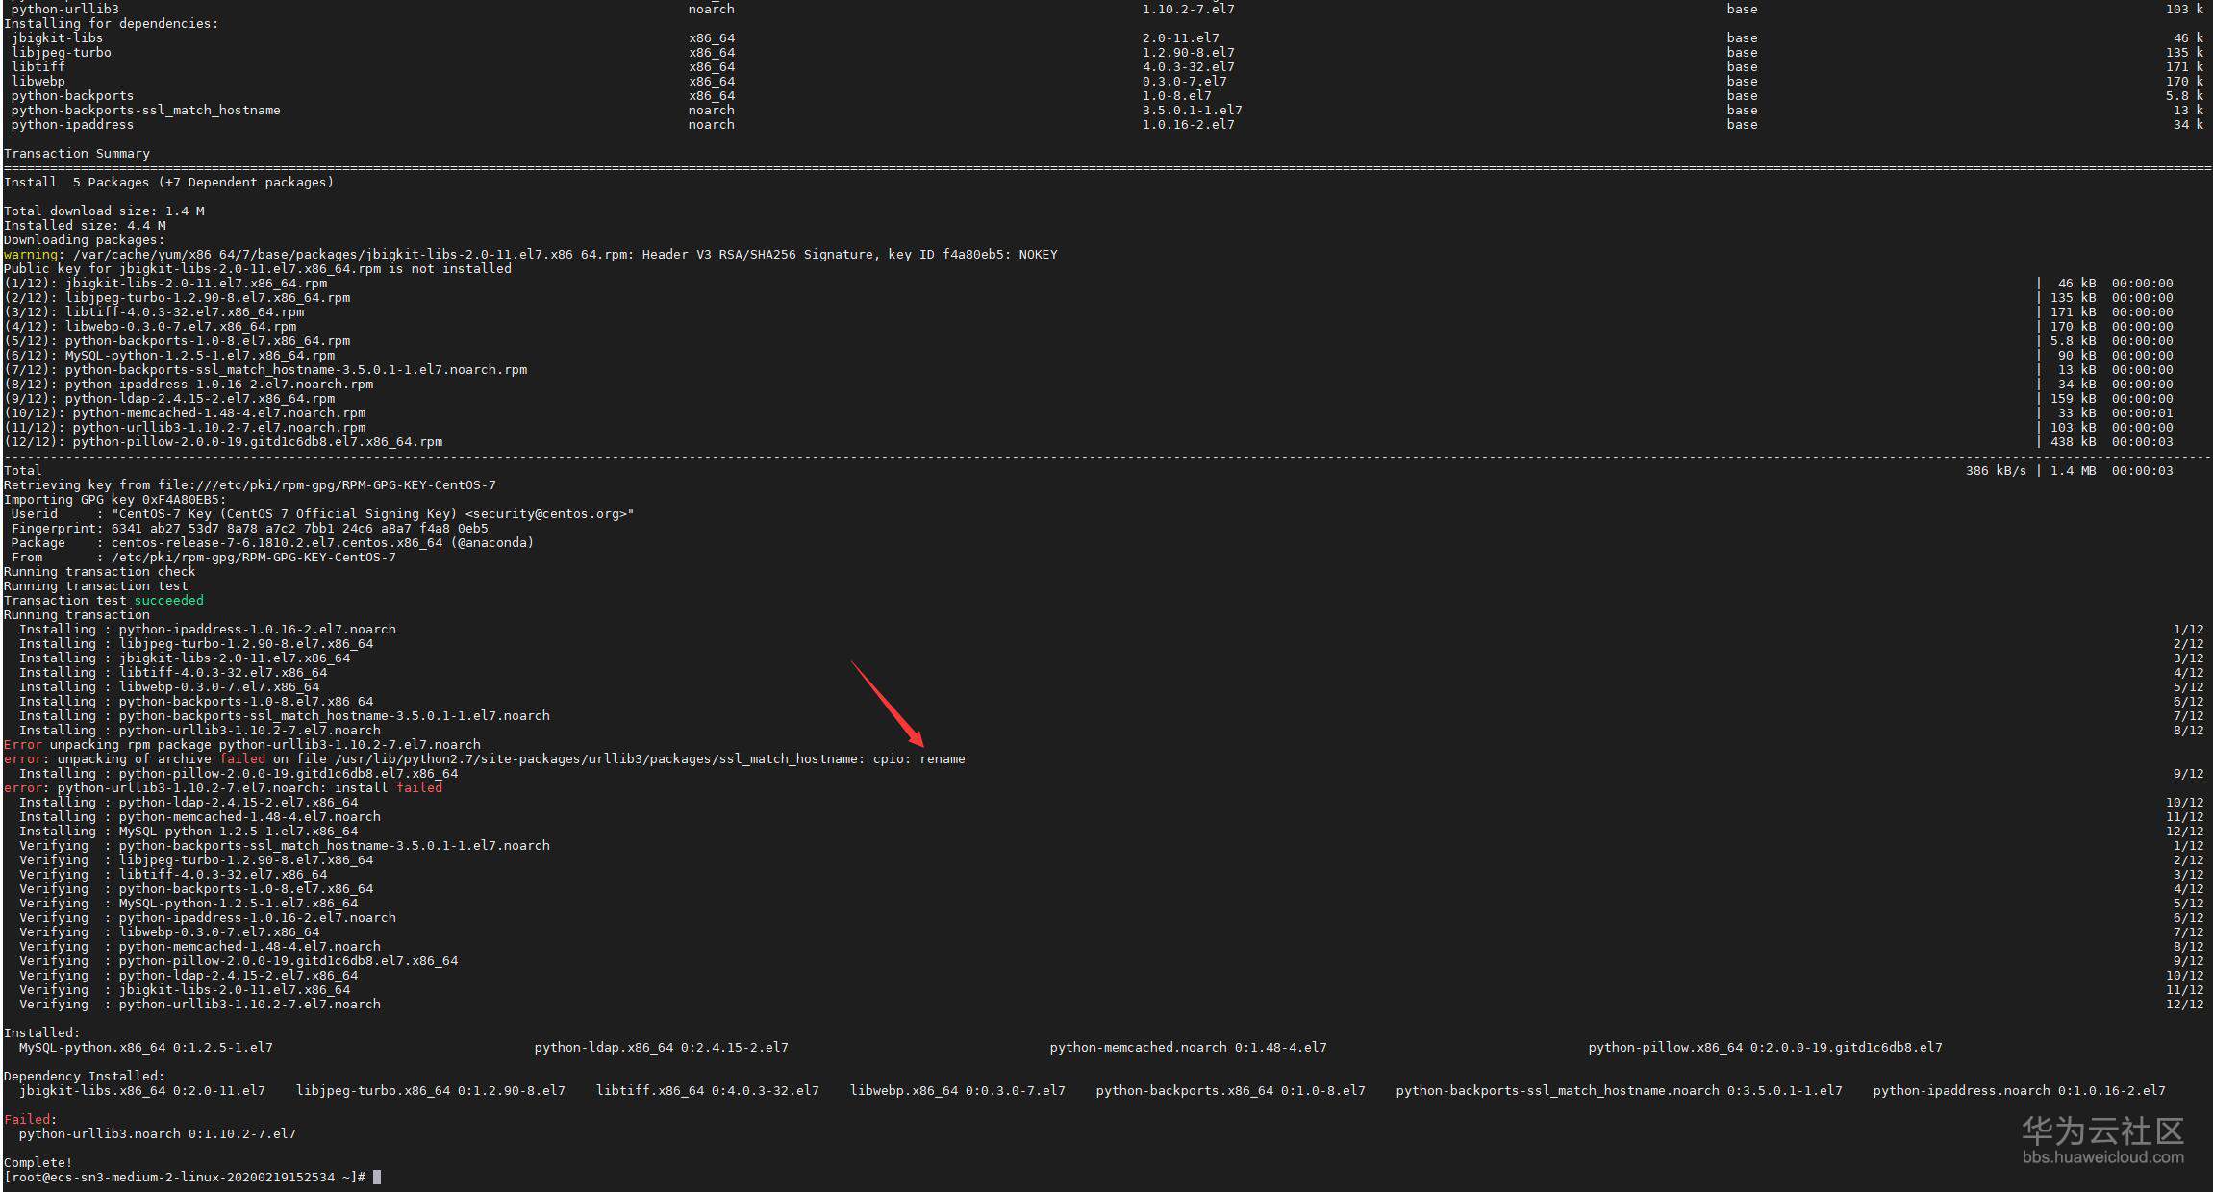Click python-pillow.x86_64 in the Installed list

click(x=1665, y=1047)
